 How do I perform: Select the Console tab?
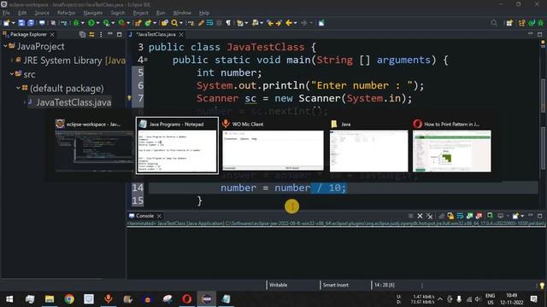pyautogui.click(x=144, y=216)
